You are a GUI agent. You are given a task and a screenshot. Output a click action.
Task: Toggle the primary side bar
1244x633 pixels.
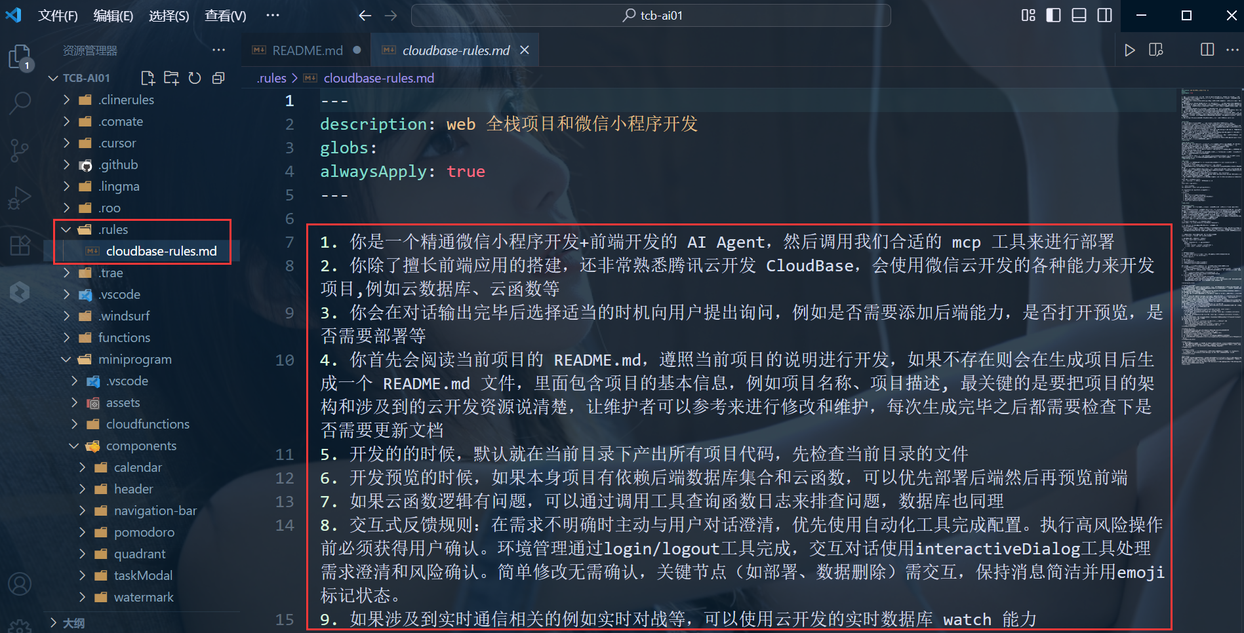point(1054,15)
